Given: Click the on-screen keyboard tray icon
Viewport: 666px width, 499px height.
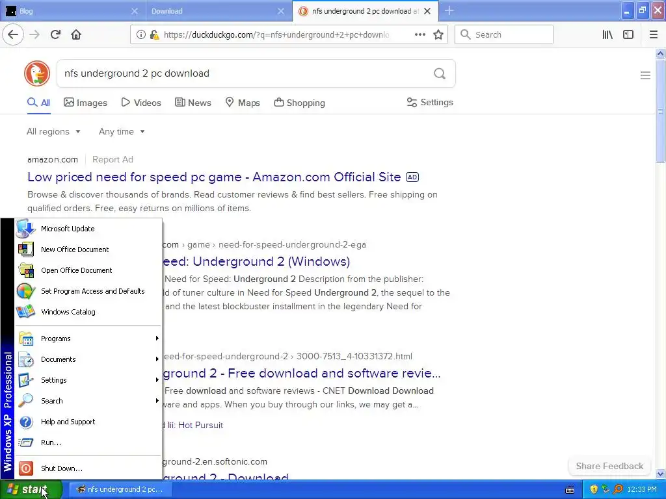Looking at the screenshot, I should pyautogui.click(x=570, y=490).
